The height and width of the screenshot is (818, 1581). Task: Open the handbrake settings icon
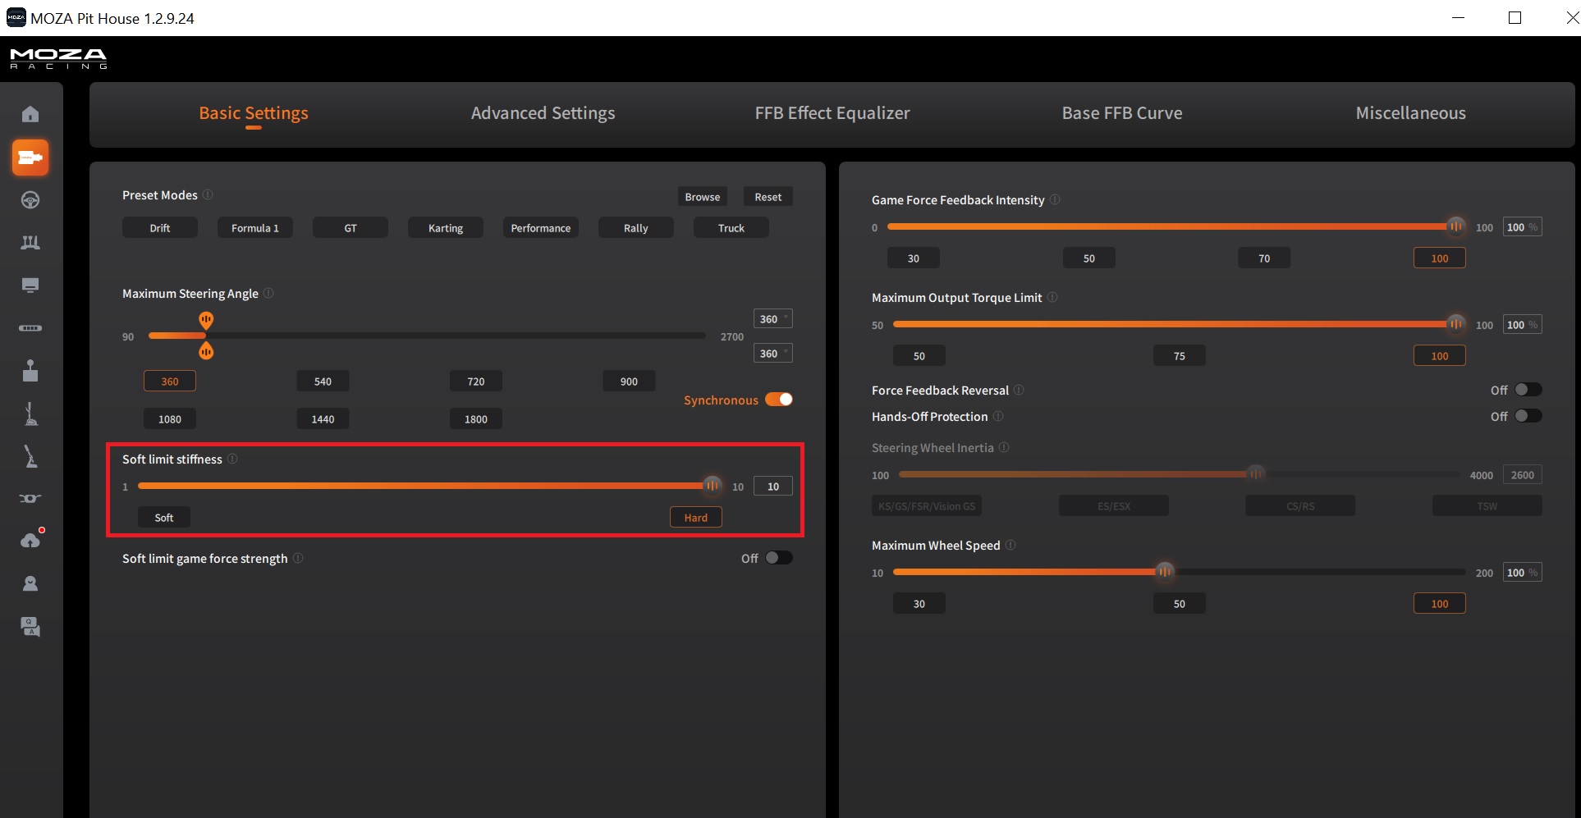(30, 456)
